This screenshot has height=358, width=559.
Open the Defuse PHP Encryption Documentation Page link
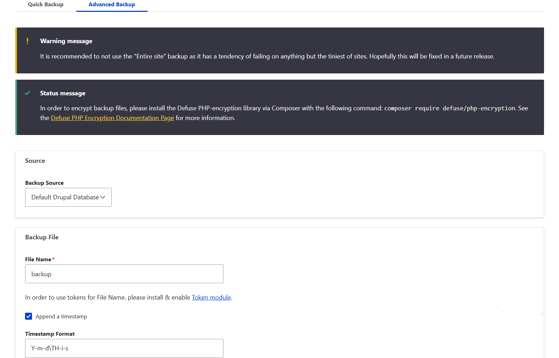tap(112, 118)
